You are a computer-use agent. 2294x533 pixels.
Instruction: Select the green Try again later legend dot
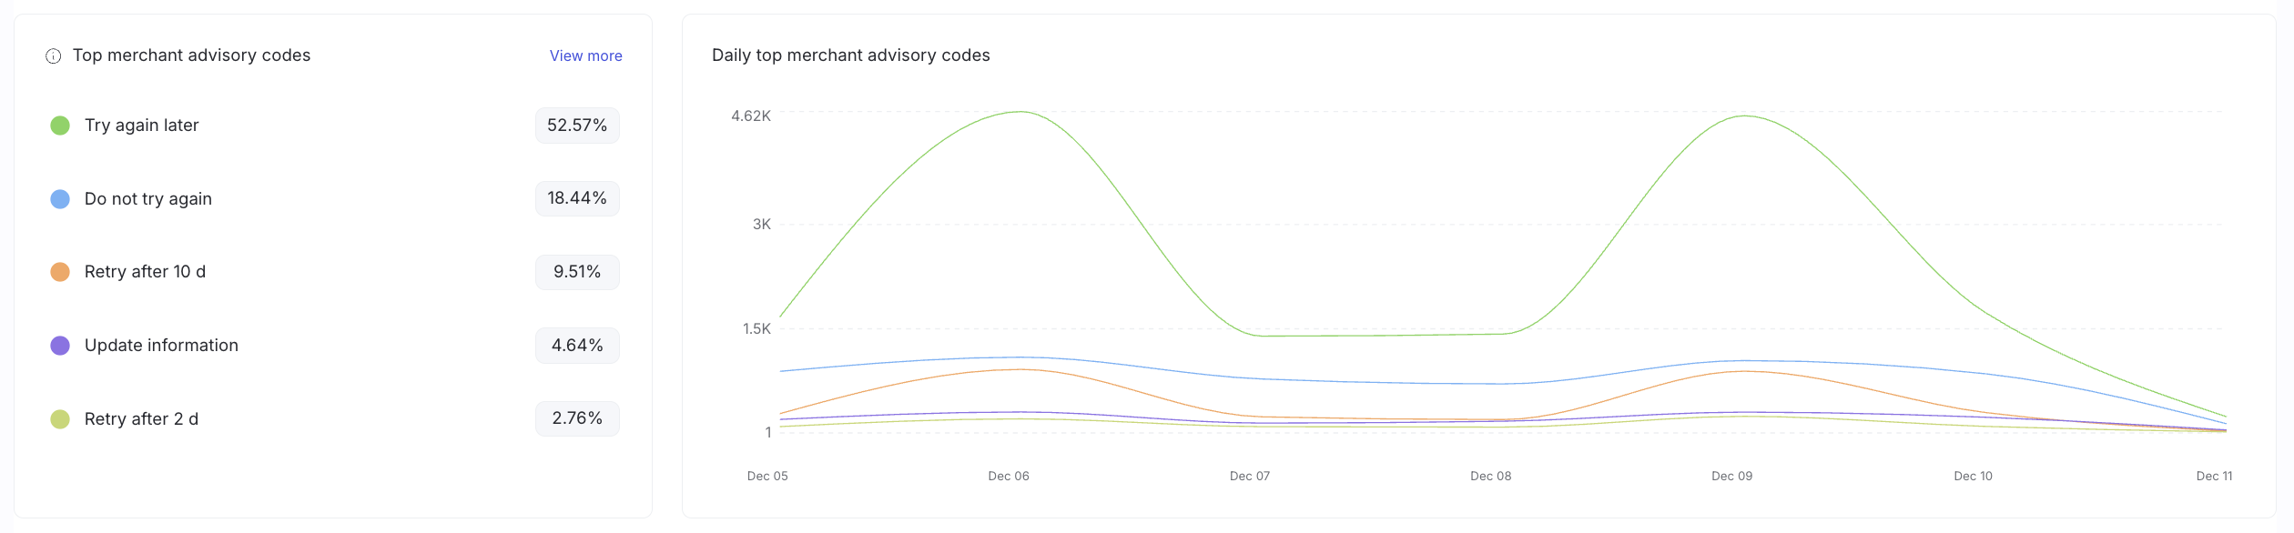point(59,125)
